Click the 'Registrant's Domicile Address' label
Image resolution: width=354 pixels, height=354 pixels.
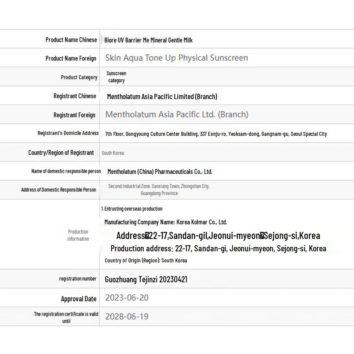tap(68, 133)
